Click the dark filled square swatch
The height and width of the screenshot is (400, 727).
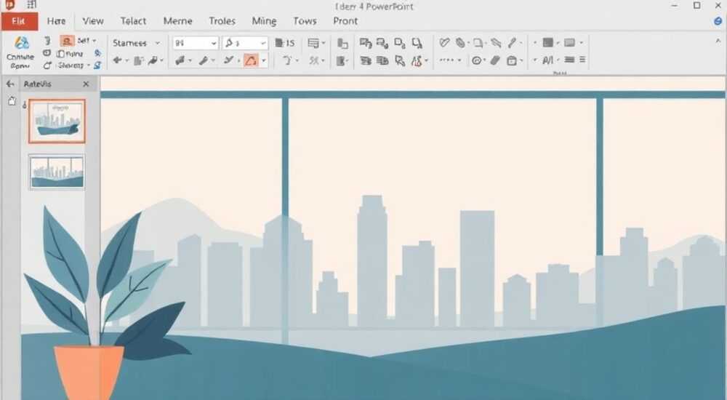[548, 43]
